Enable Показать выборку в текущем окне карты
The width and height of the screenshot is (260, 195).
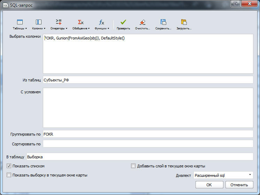9,175
